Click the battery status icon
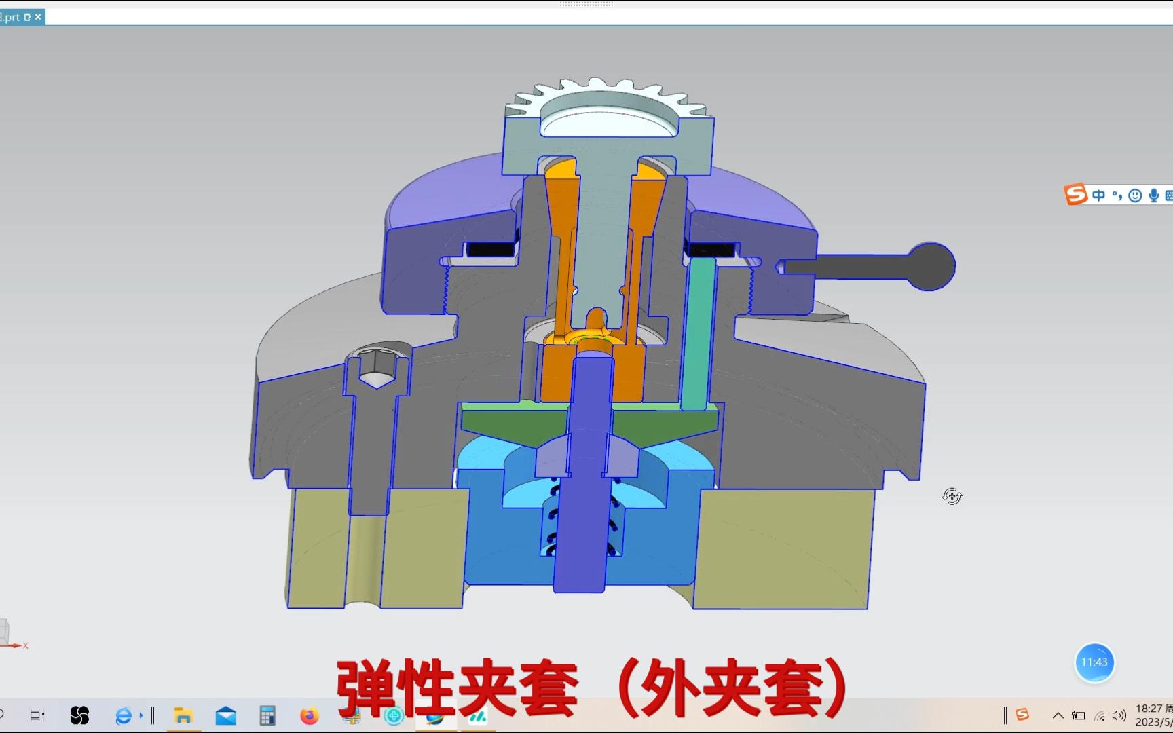1173x733 pixels. tap(1079, 715)
